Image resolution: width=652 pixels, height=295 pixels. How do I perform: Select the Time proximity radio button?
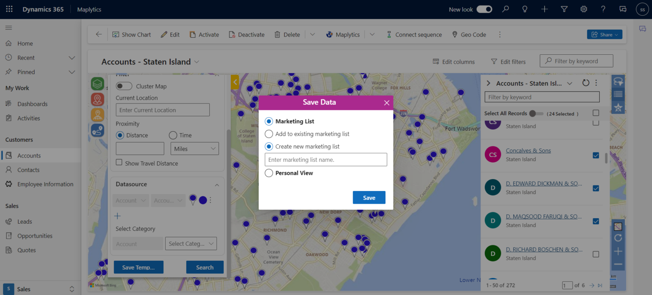[x=173, y=135]
